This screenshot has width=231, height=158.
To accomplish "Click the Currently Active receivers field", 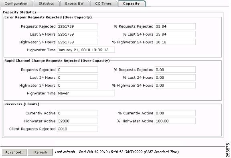I will [77, 113].
